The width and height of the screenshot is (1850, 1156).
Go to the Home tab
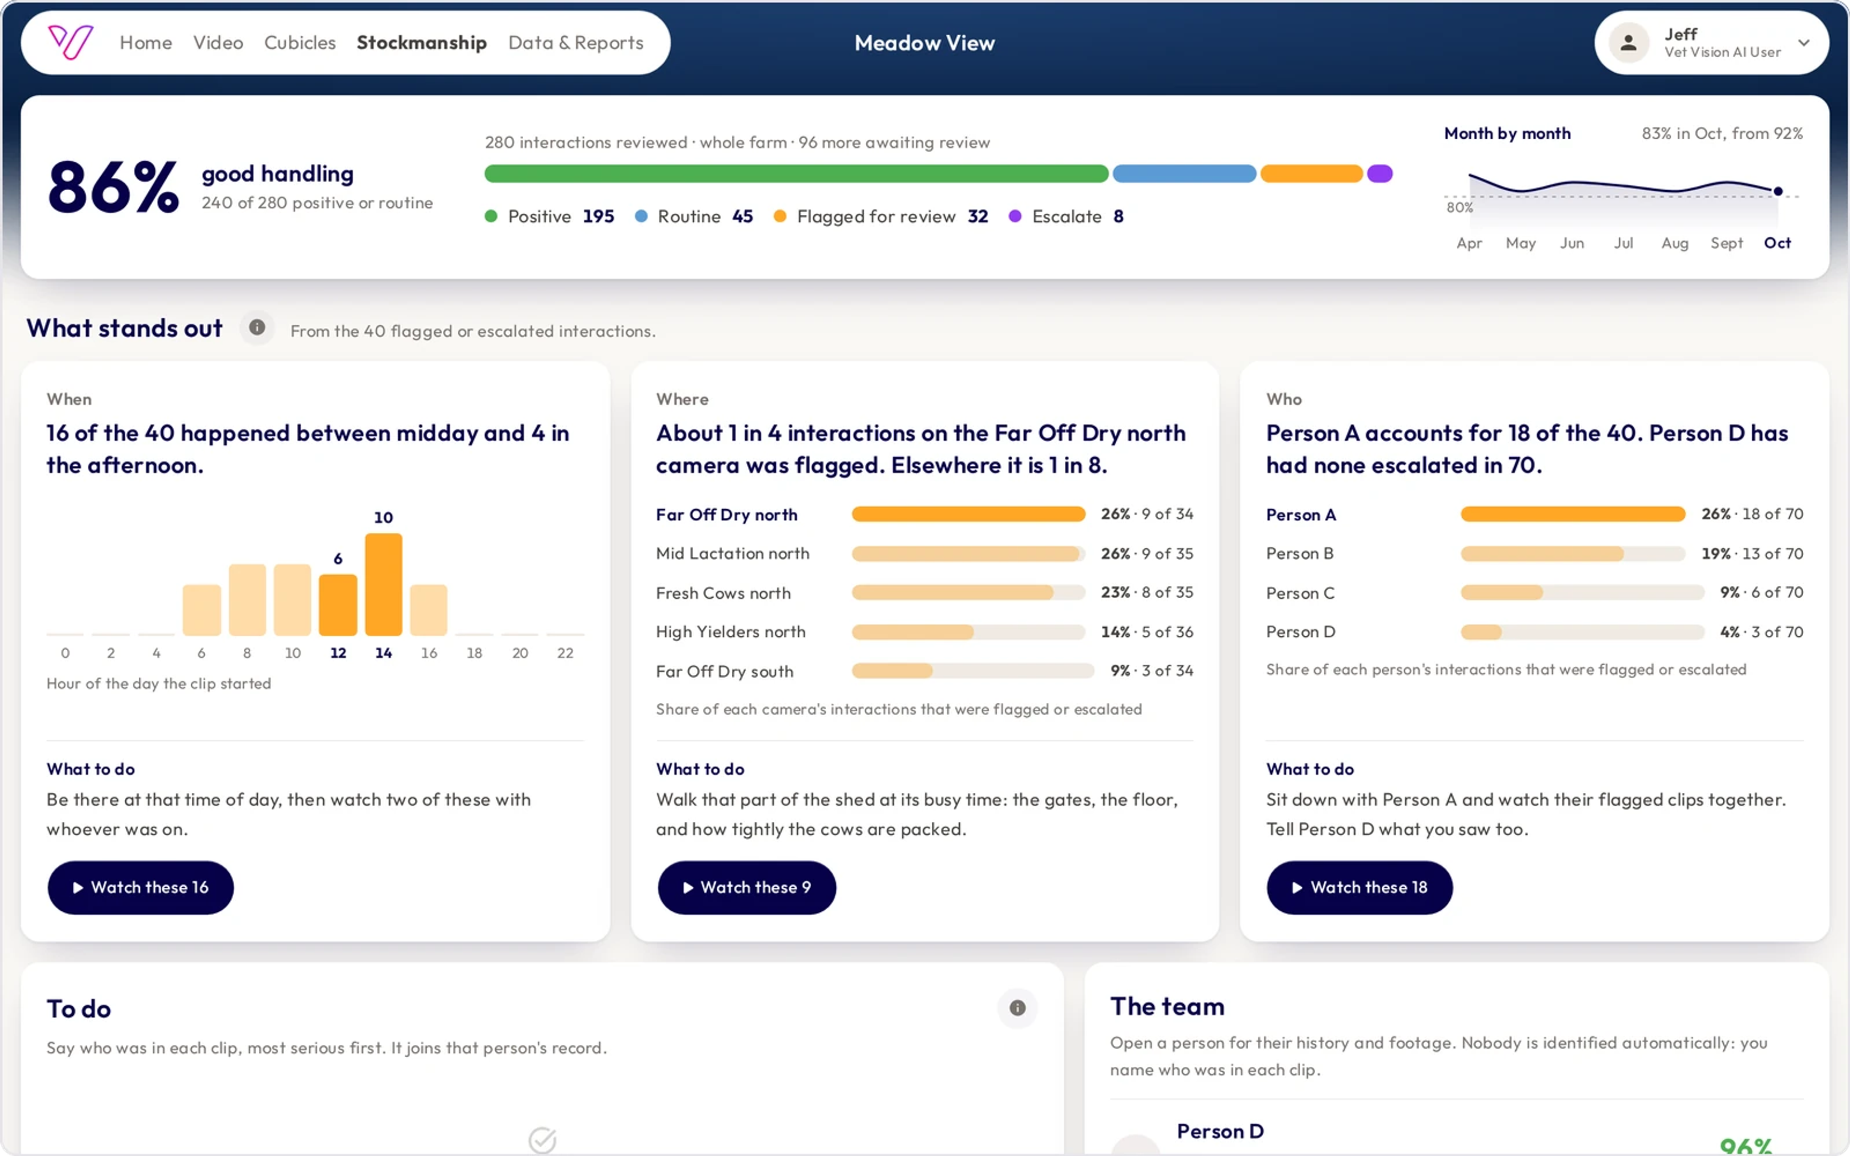[x=146, y=43]
